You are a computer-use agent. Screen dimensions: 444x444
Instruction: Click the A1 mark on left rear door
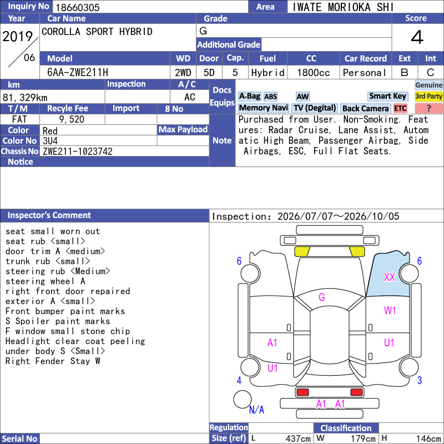tap(272, 342)
